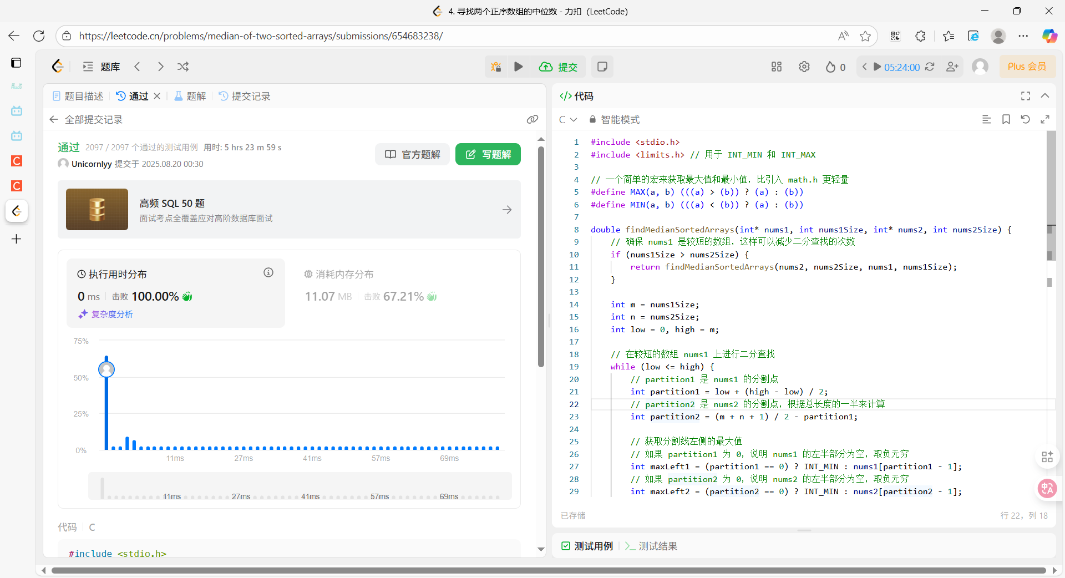The width and height of the screenshot is (1065, 578).
Task: Enter fullscreen on the 代码 panel
Action: tap(1026, 96)
